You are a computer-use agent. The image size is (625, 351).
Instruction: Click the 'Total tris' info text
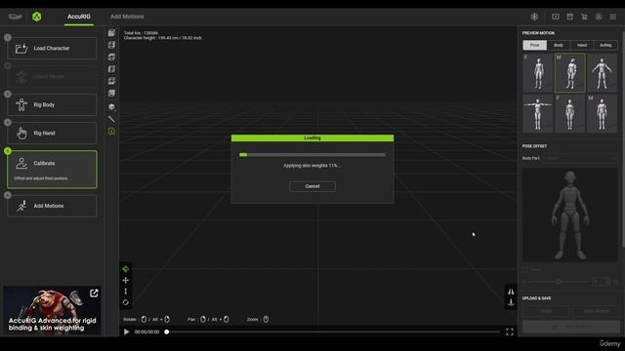pyautogui.click(x=141, y=33)
